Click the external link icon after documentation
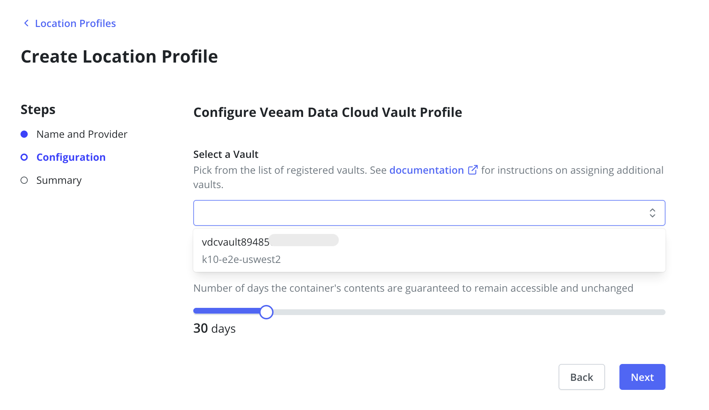709x410 pixels. coord(473,170)
